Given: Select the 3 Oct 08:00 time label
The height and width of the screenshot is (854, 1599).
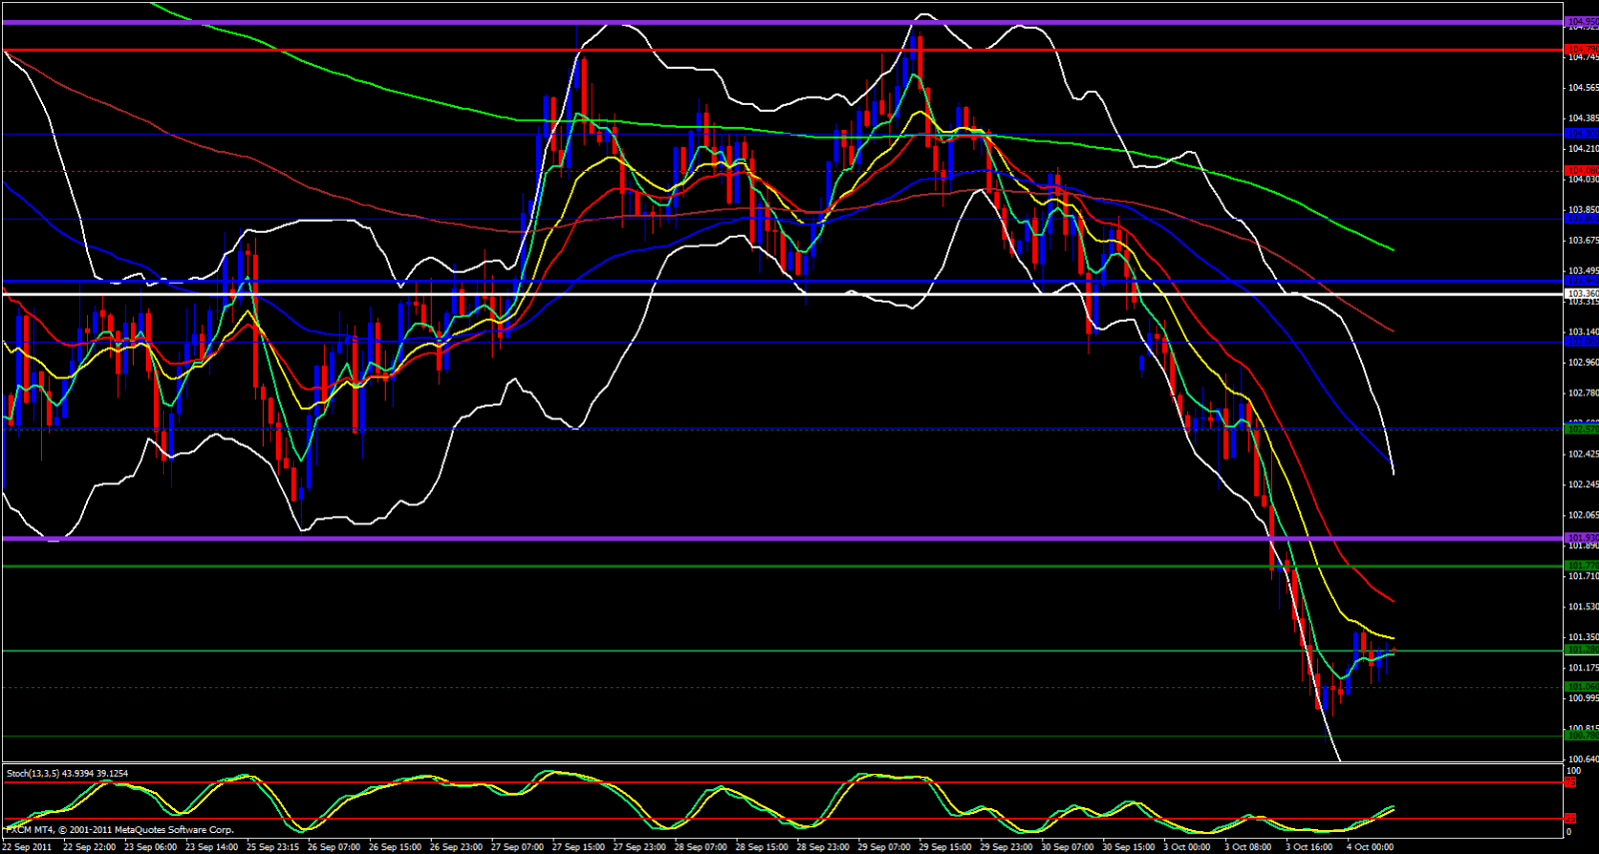Looking at the screenshot, I should tap(1249, 847).
